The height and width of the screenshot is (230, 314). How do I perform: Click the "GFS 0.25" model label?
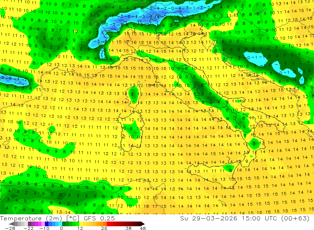pyautogui.click(x=99, y=218)
